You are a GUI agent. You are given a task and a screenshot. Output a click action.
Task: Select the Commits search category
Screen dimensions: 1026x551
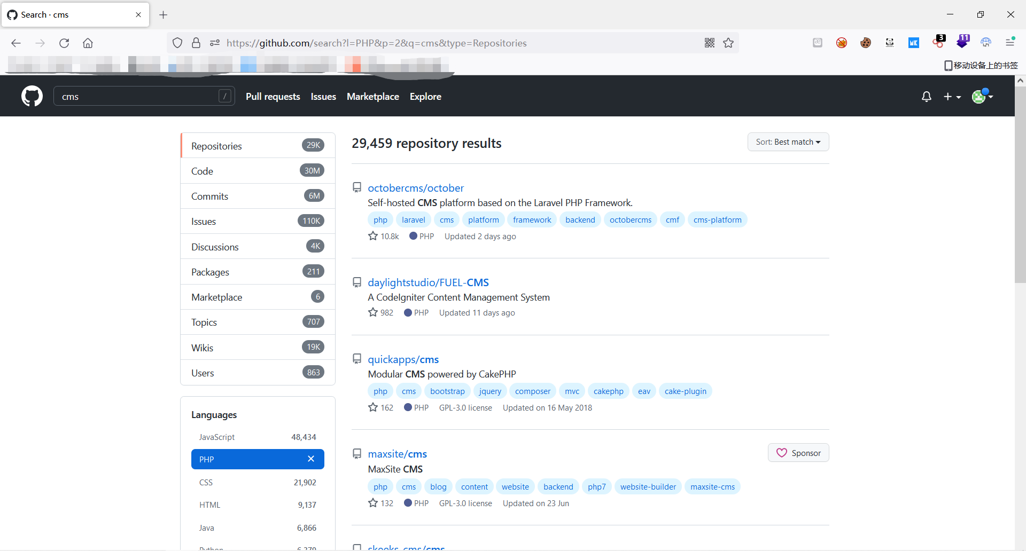click(258, 196)
